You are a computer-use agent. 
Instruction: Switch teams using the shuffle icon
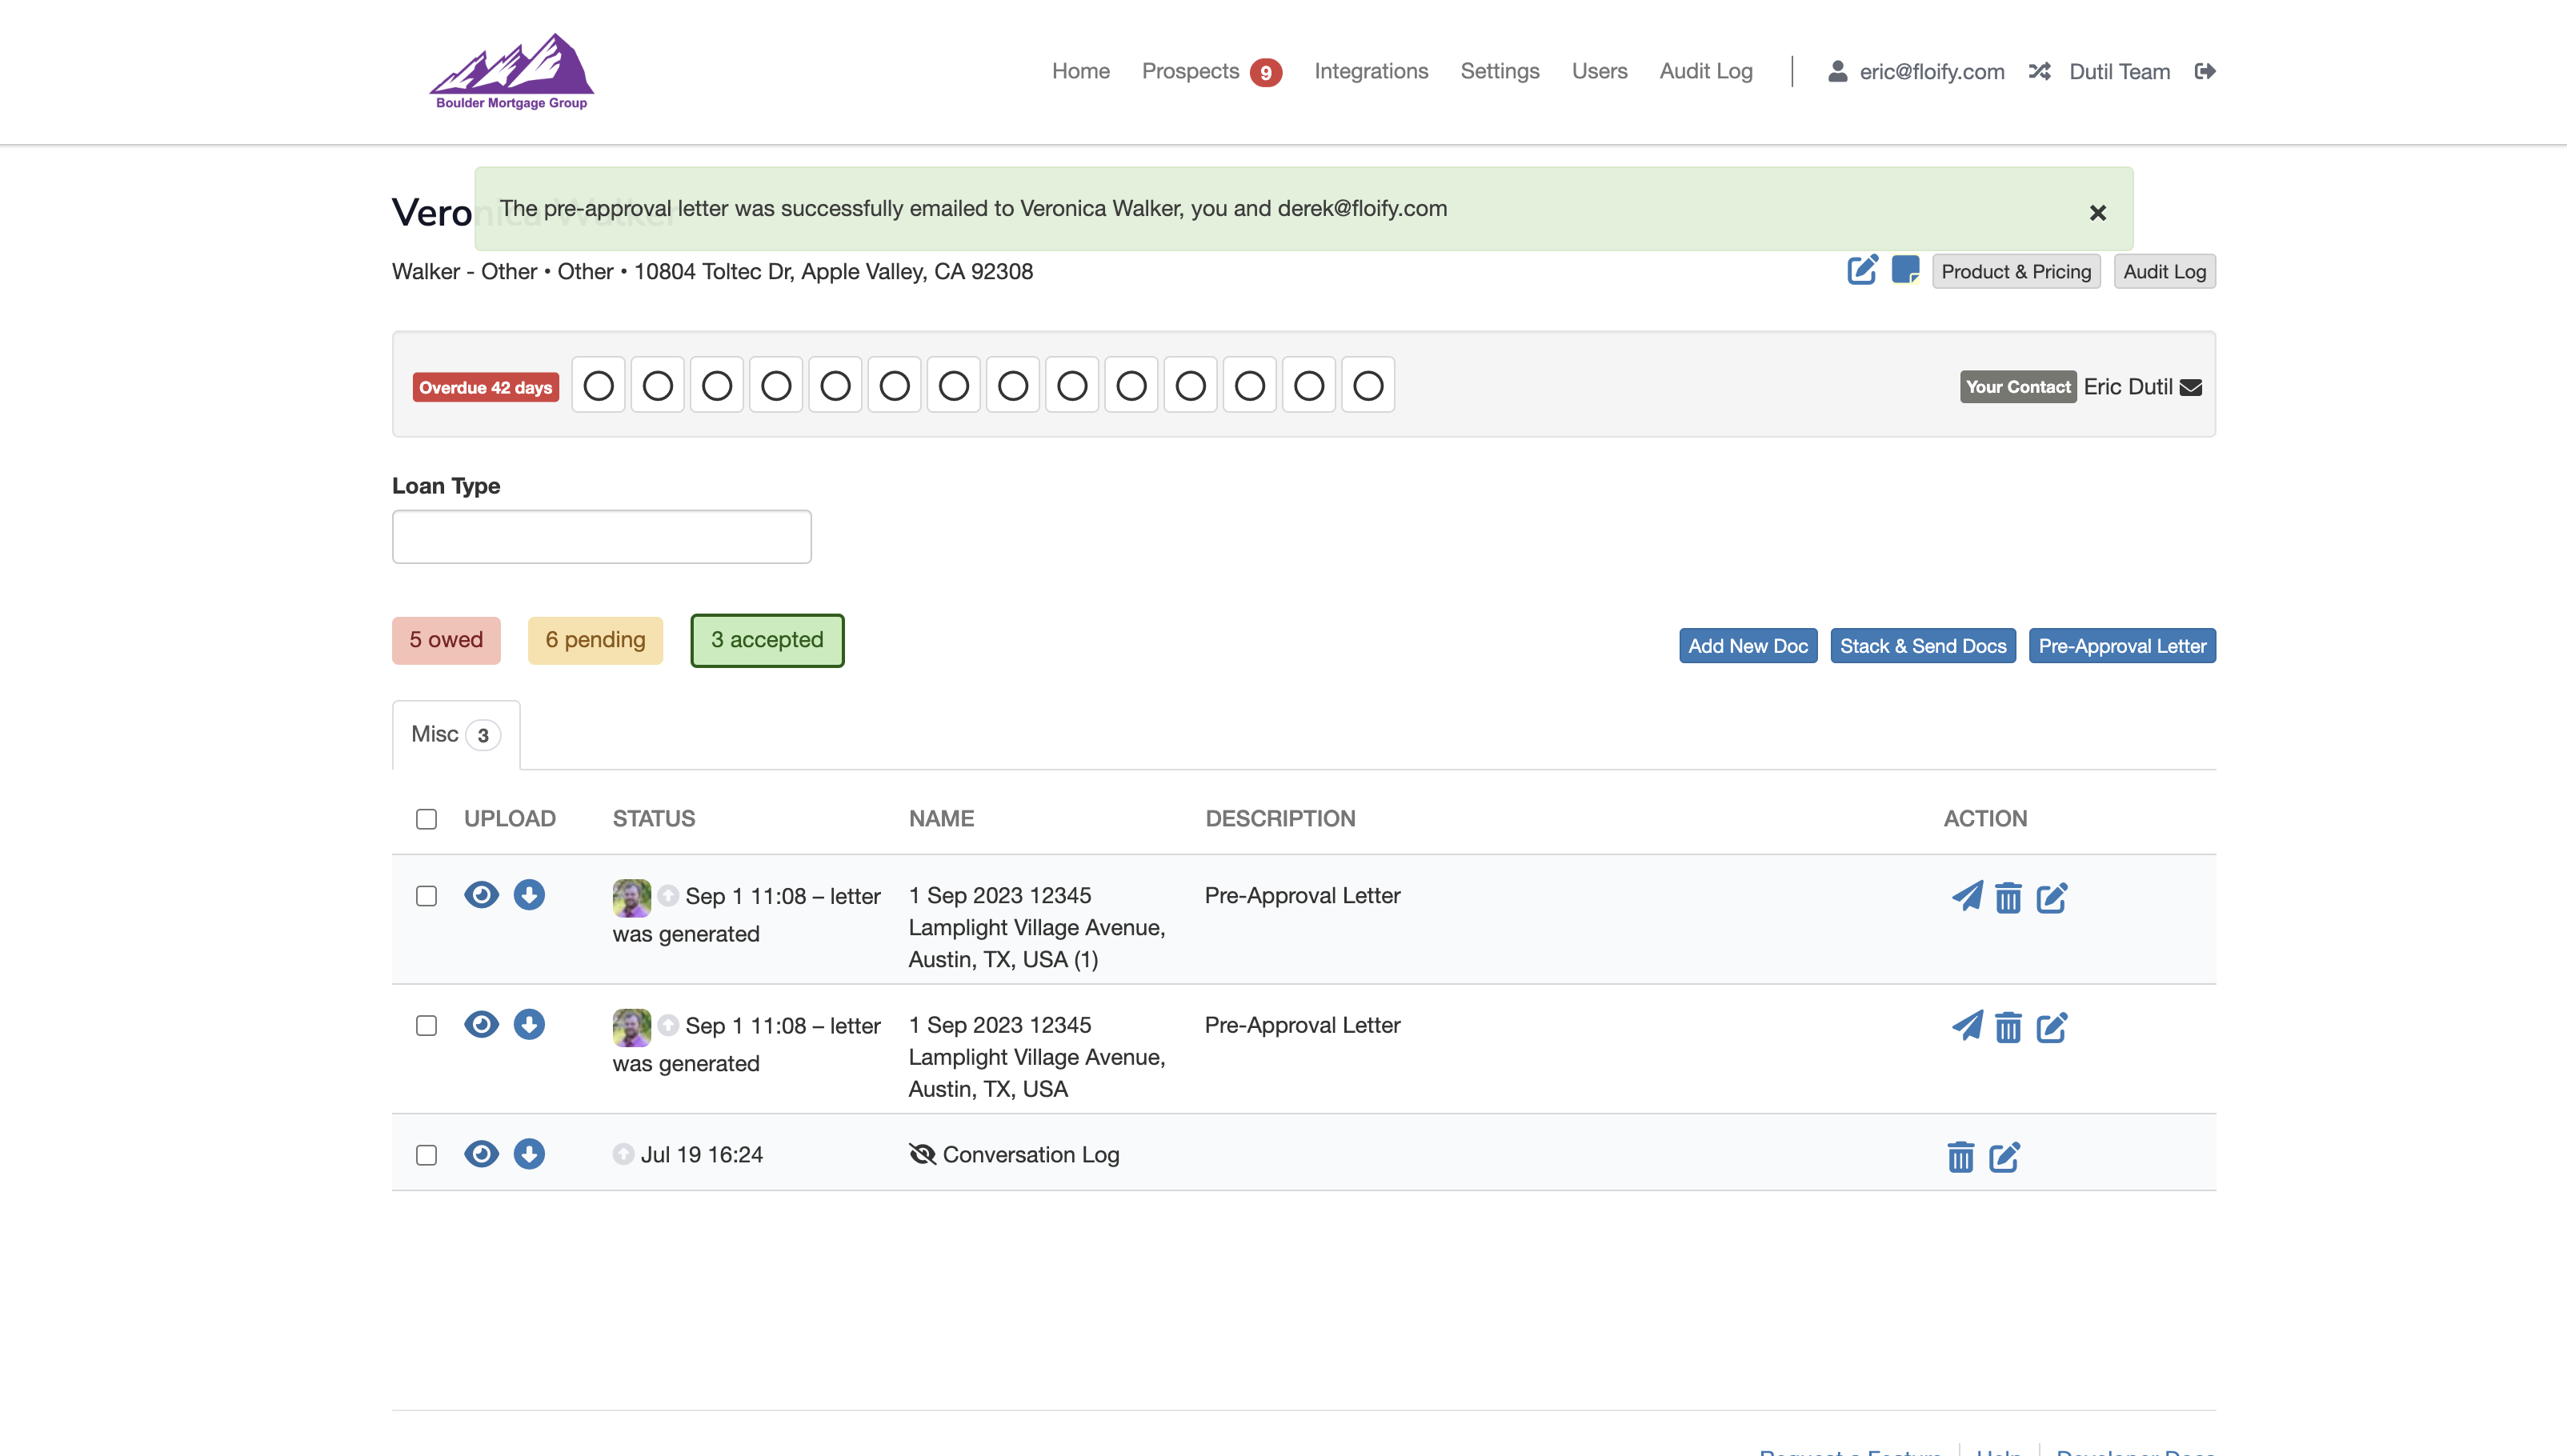pyautogui.click(x=2039, y=71)
